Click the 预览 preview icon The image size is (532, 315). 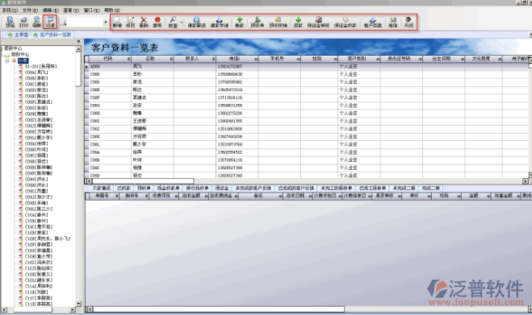click(10, 22)
